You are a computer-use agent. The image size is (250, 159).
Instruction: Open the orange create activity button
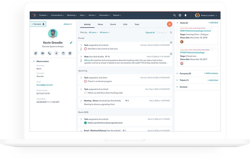(169, 24)
